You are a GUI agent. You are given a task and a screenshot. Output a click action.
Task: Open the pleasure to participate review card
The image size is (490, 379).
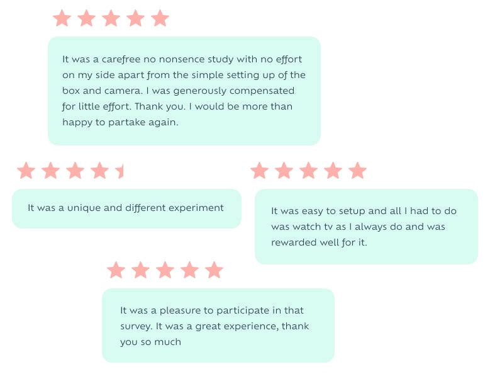point(218,325)
